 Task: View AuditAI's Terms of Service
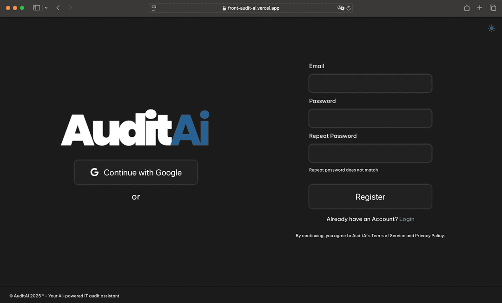point(387,235)
